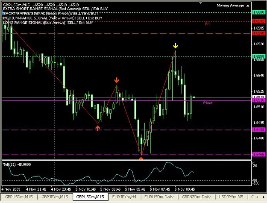
Task: Open the EURJPYm,H4 chart tab
Action: tap(124, 197)
